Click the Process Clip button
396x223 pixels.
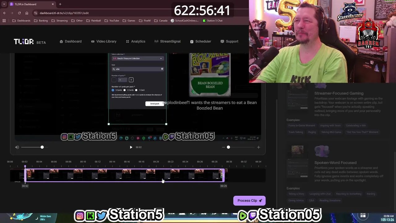click(x=249, y=201)
